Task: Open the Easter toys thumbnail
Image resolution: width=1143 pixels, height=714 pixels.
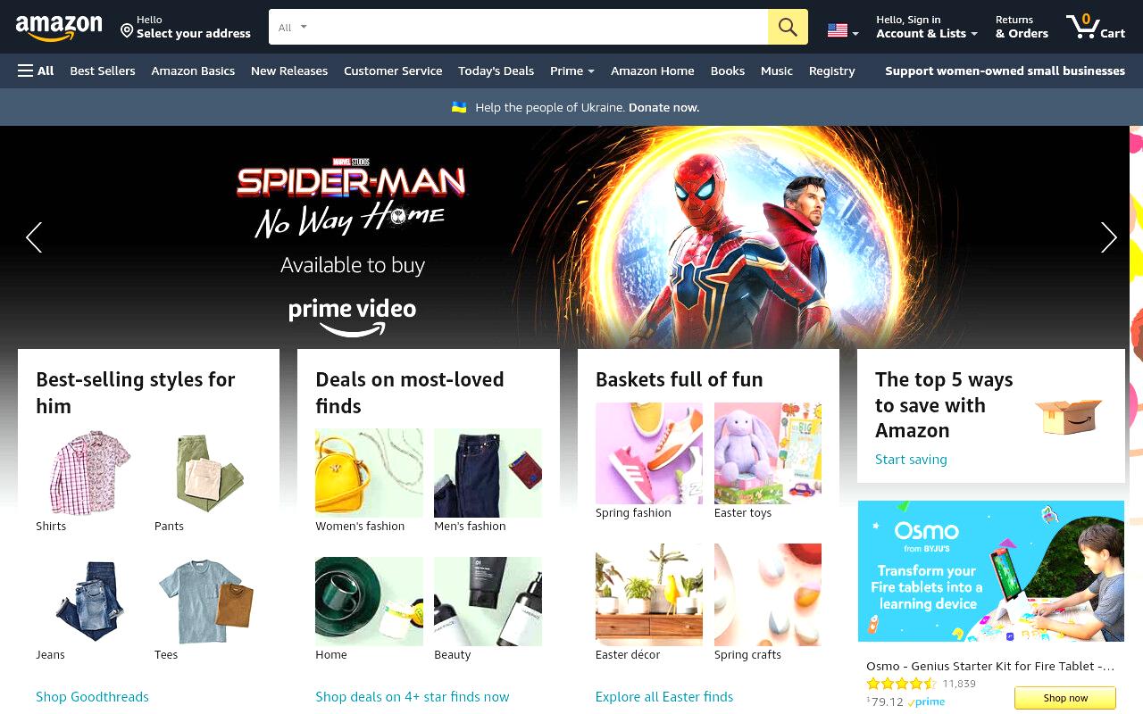Action: click(768, 453)
